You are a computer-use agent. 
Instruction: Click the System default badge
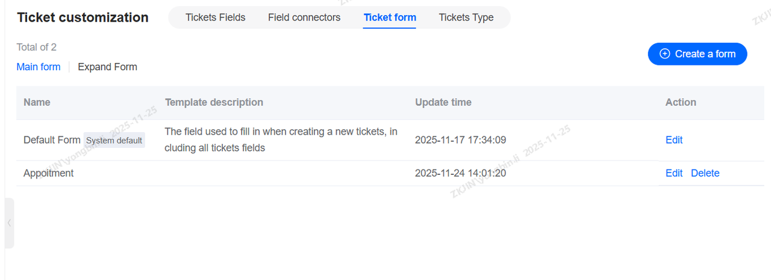tap(114, 141)
